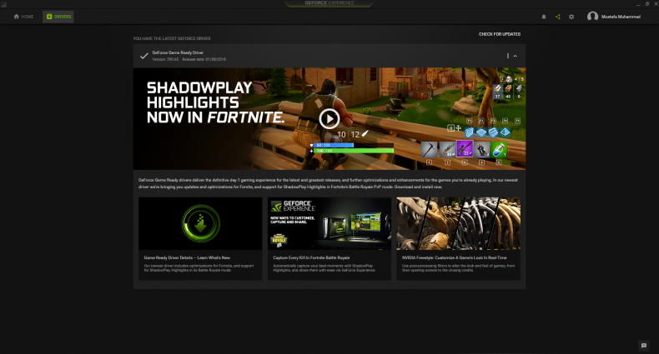This screenshot has height=354, width=659.
Task: Click the 'You have the latest GeForce driver' text
Action: coord(172,38)
